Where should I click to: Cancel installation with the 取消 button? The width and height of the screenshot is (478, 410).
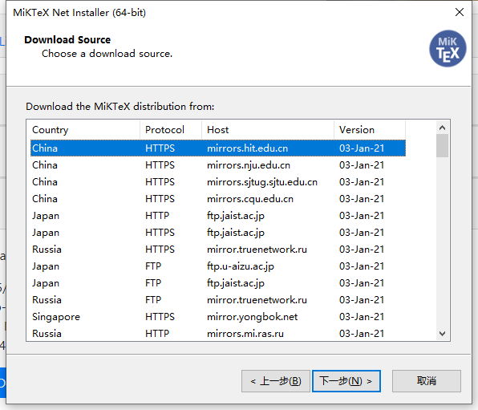(427, 381)
